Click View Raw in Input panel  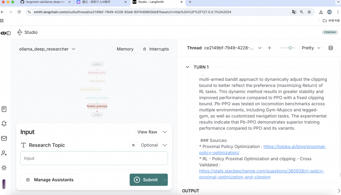147,132
